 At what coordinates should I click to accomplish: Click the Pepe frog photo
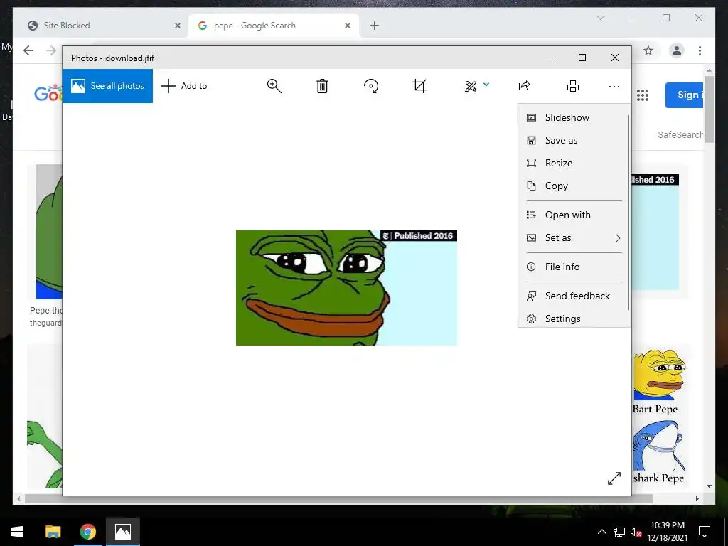[x=346, y=288]
